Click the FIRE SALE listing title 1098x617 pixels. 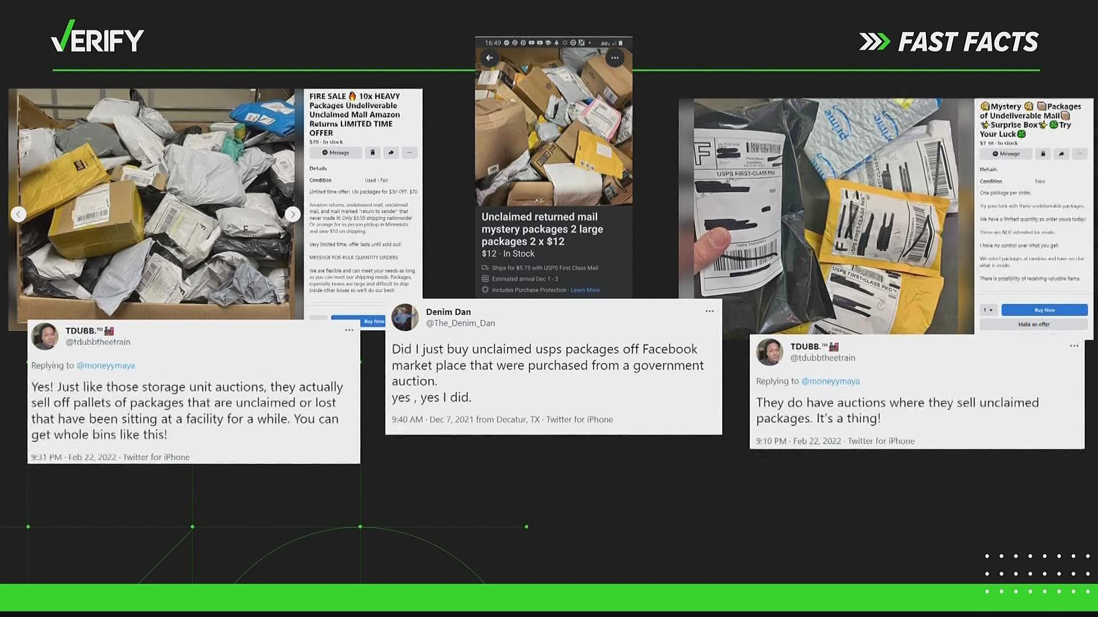click(355, 114)
